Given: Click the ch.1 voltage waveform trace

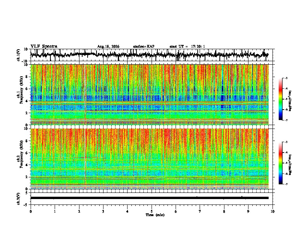Looking at the screenshot, I should (x=150, y=55).
